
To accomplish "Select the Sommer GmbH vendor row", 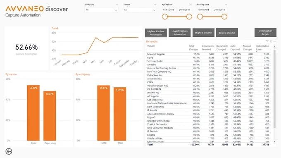I will [208, 61].
